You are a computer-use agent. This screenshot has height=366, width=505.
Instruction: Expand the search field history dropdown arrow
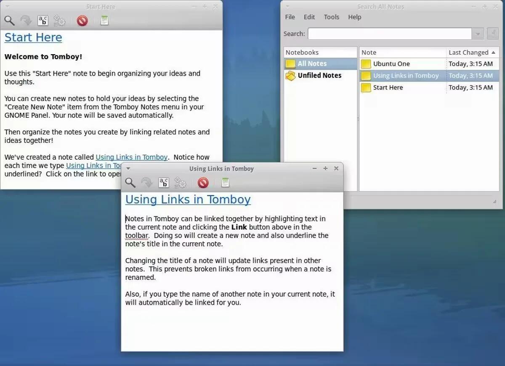(478, 34)
